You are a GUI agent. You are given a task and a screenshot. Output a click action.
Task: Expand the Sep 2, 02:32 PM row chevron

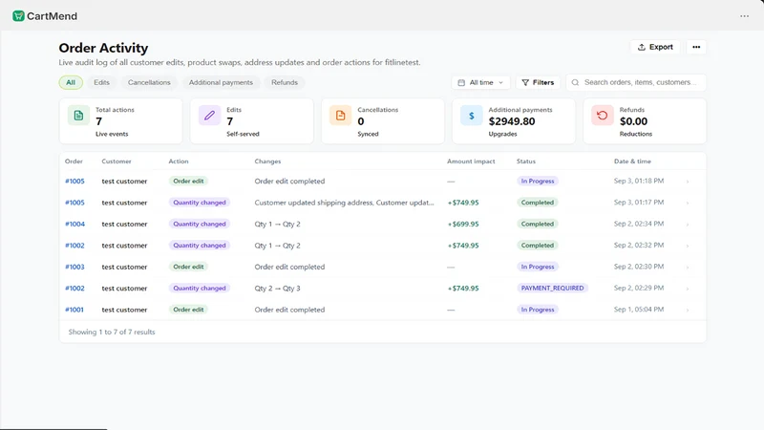click(x=688, y=246)
